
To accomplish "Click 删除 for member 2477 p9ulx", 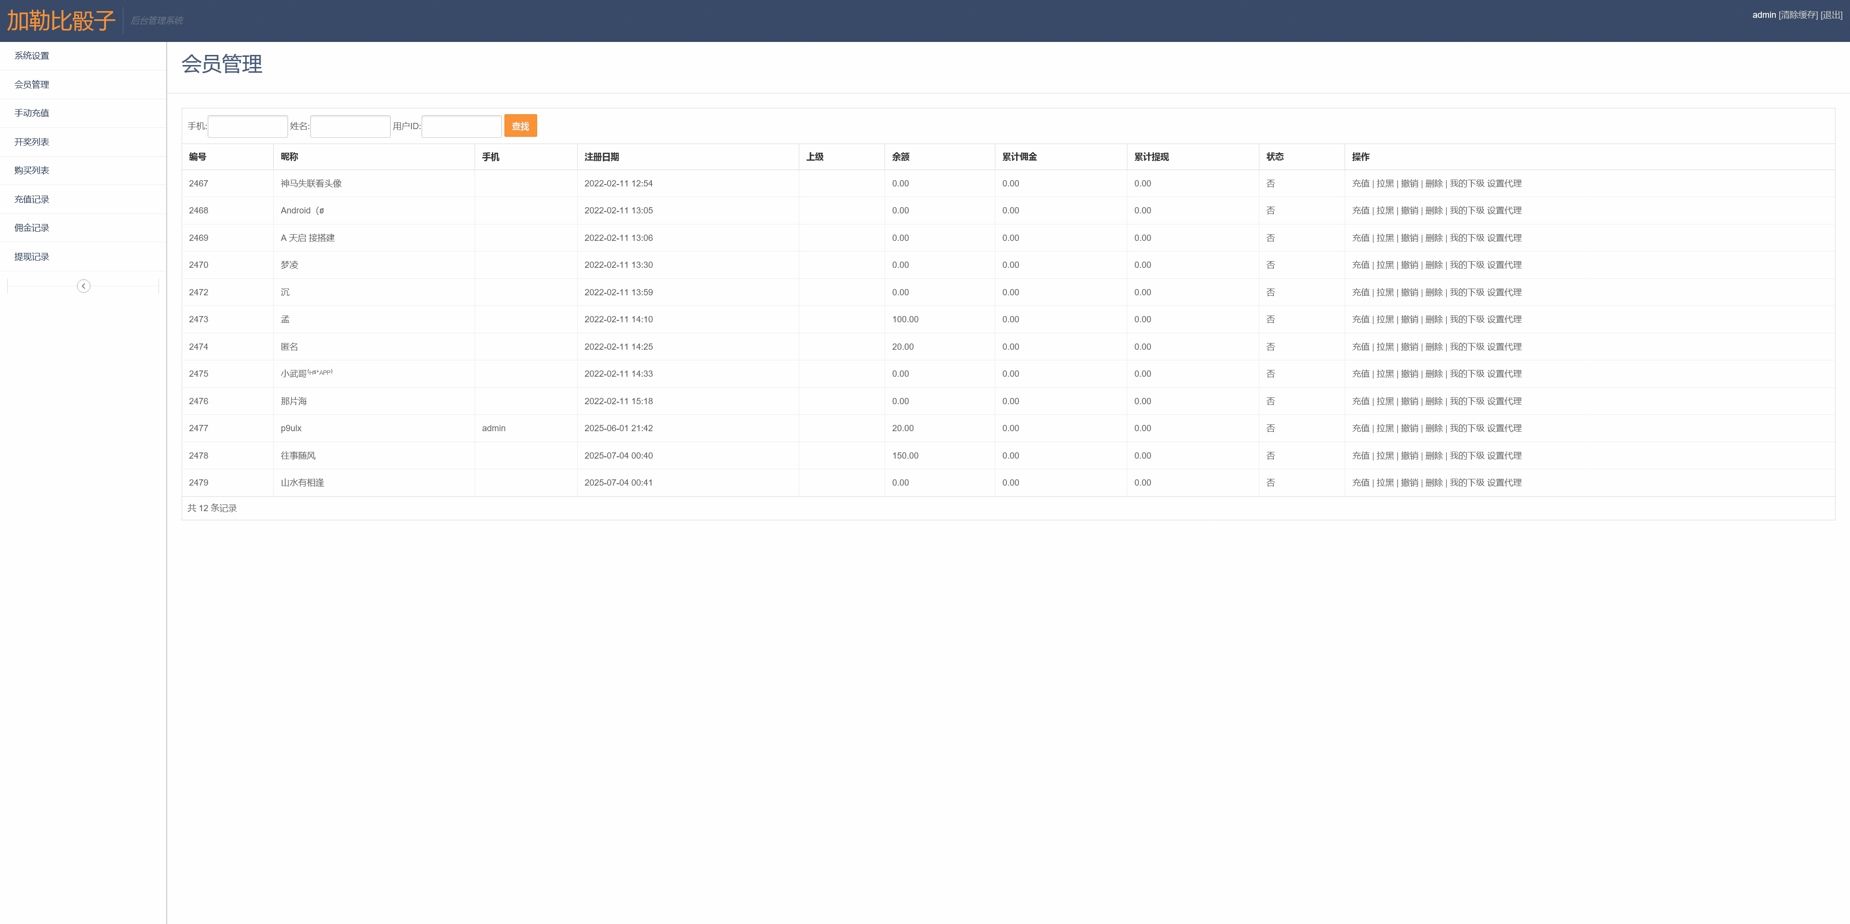I will (x=1433, y=428).
